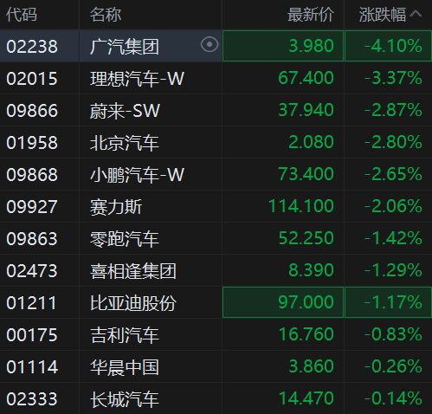Click the -0.83% change value
The height and width of the screenshot is (414, 432).
[393, 334]
